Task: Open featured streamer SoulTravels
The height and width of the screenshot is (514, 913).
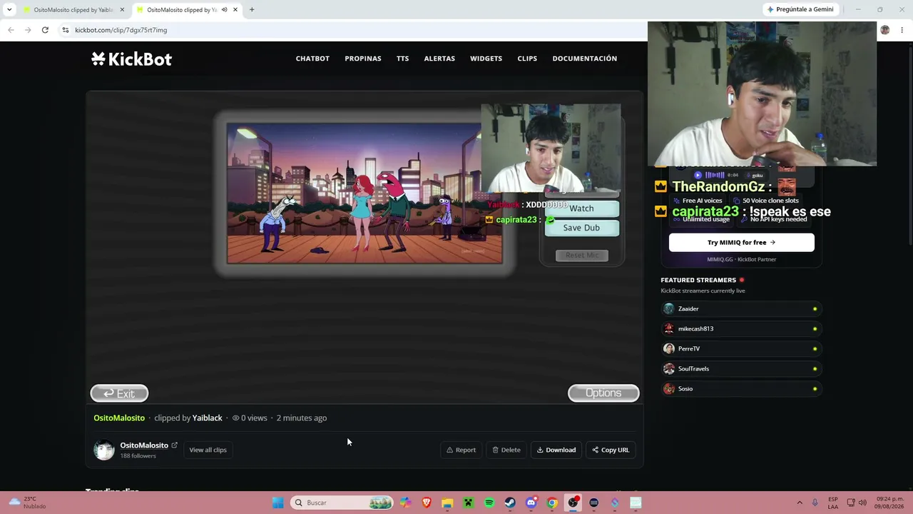Action: coord(742,368)
